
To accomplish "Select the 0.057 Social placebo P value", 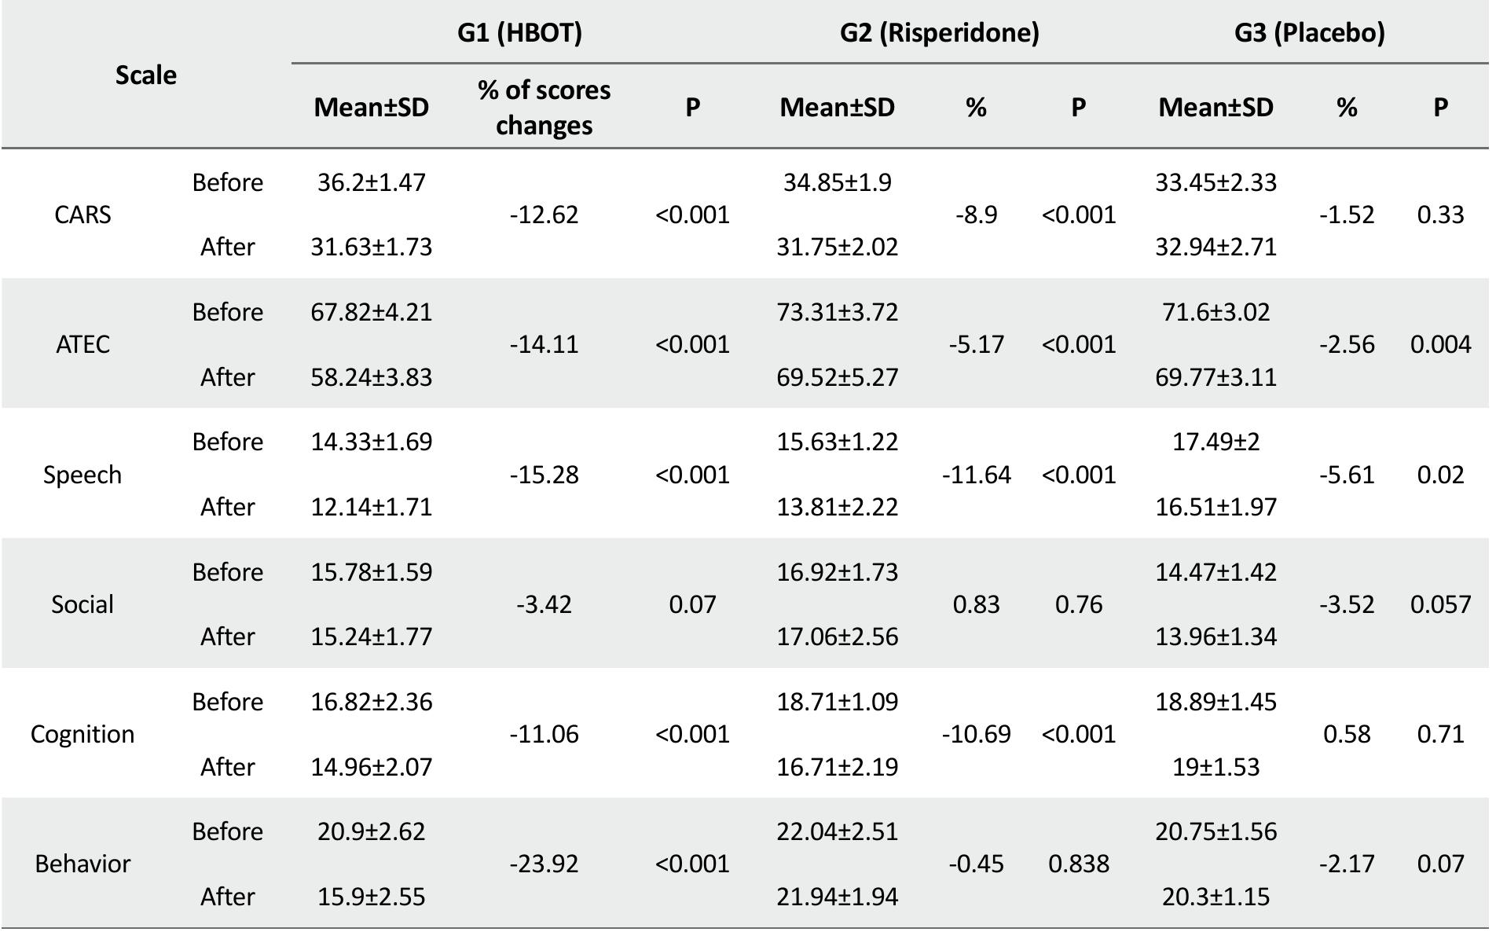I will tap(1440, 604).
